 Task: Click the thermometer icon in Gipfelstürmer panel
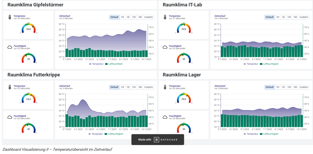[10, 17]
